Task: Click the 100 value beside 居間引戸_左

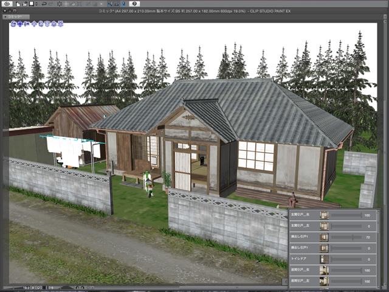Action: point(367,281)
